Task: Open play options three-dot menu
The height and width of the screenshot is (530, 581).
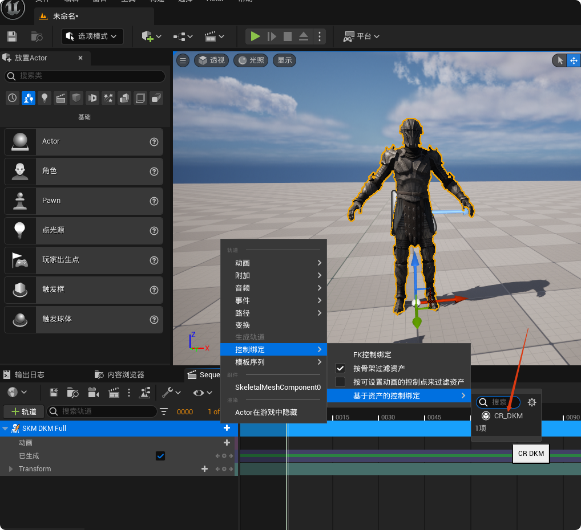Action: 320,36
